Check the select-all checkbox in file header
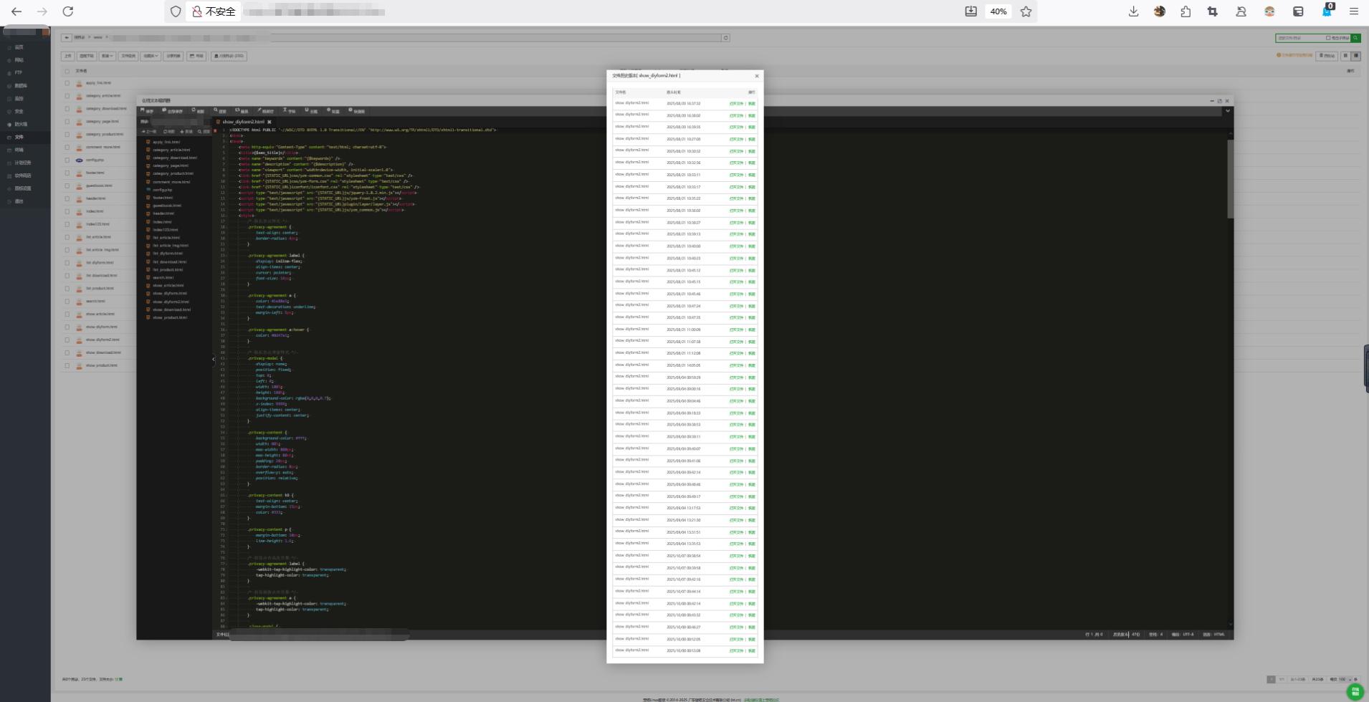This screenshot has width=1369, height=702. 67,71
